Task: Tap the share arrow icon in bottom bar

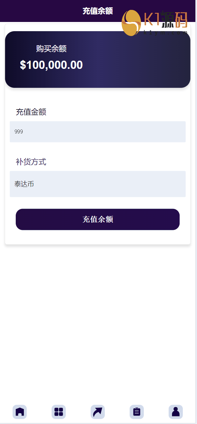Action: (98, 412)
